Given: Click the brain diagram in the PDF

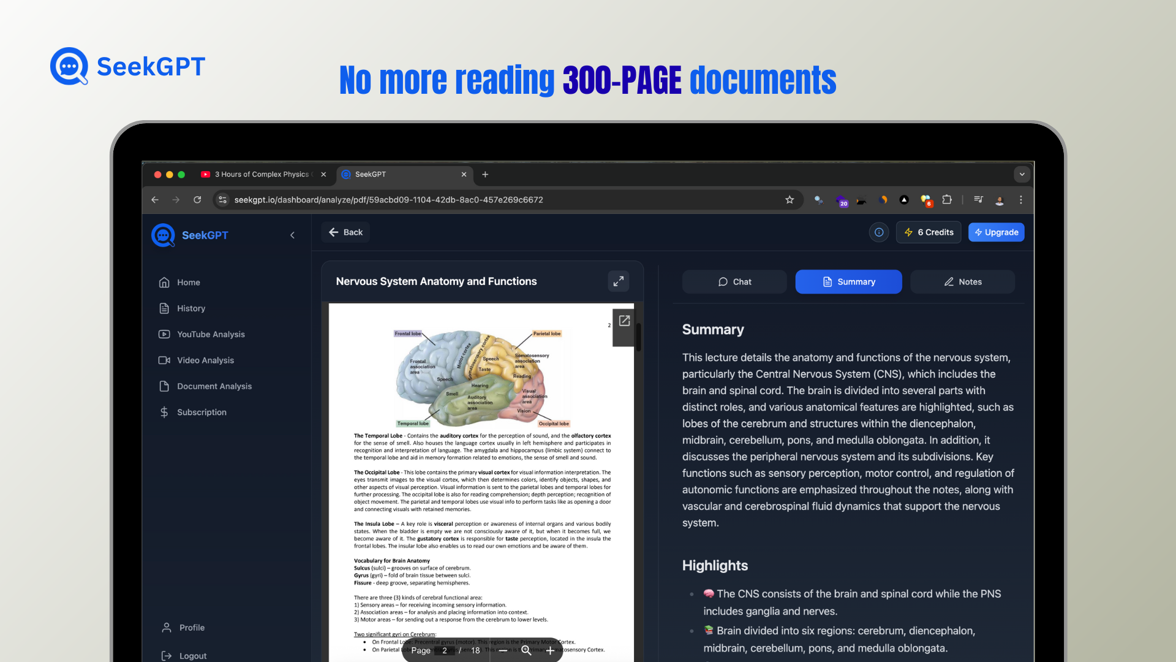Looking at the screenshot, I should (x=482, y=379).
